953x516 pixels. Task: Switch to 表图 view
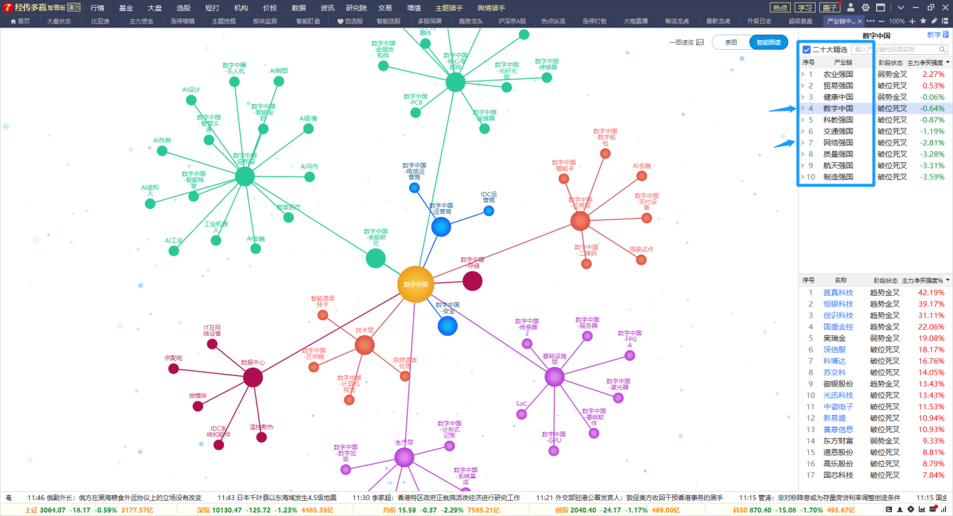731,42
